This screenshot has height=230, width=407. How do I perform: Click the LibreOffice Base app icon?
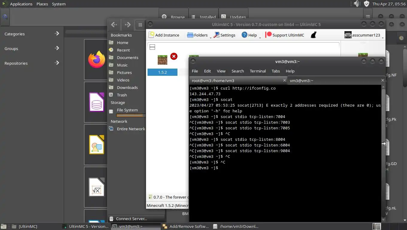coord(96,102)
